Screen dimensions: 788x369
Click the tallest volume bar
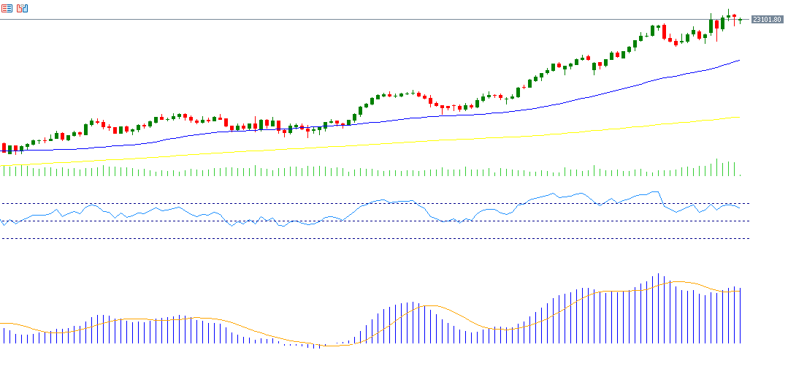point(716,167)
